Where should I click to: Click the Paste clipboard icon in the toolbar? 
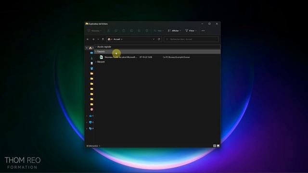coord(124,31)
